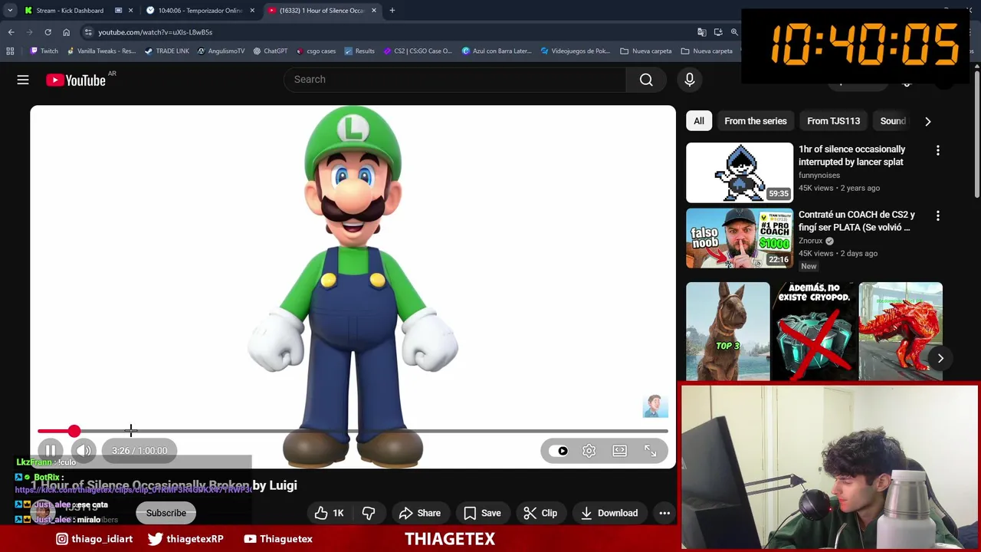The width and height of the screenshot is (981, 552).
Task: Reload the page
Action: (48, 32)
